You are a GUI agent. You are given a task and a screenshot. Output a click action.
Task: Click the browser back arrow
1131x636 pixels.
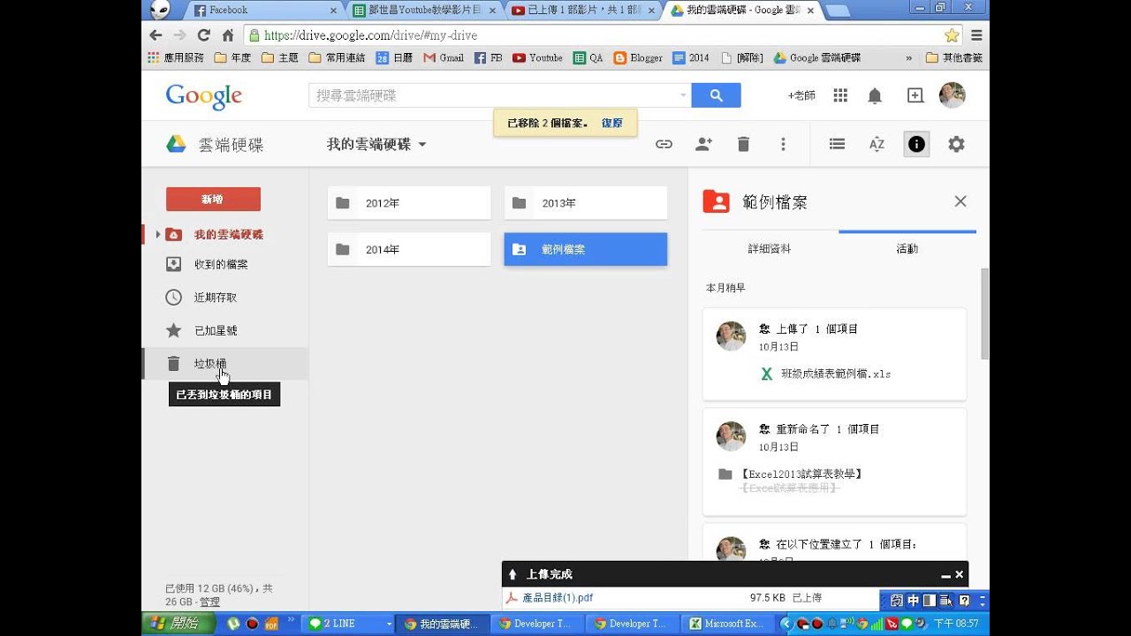click(156, 35)
